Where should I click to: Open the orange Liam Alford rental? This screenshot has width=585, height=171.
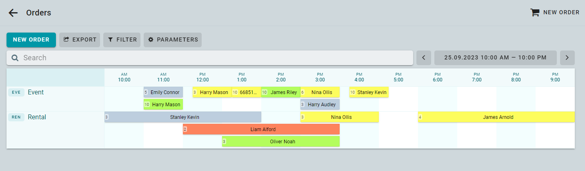261,129
